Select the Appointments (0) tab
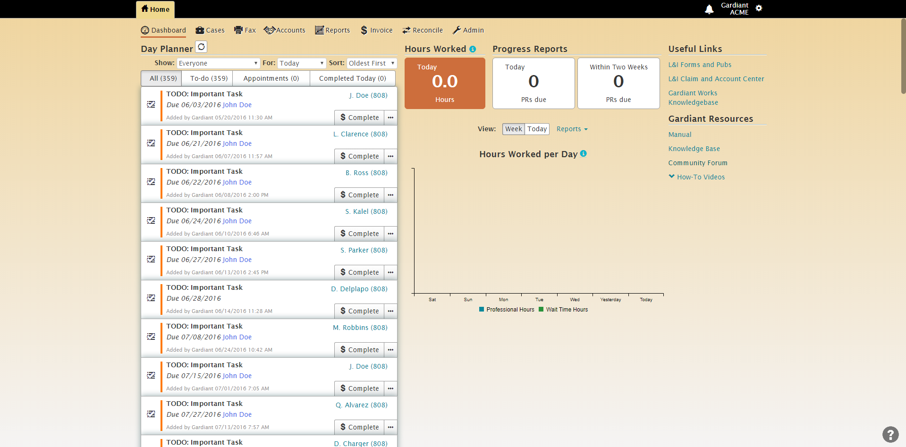The image size is (906, 447). 271,78
